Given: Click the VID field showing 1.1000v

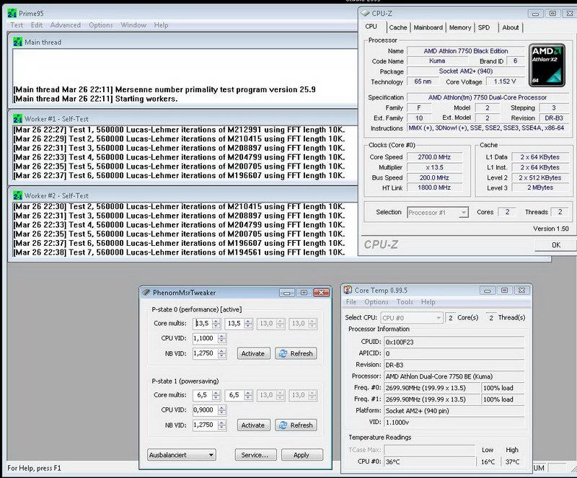Looking at the screenshot, I should pos(454,422).
